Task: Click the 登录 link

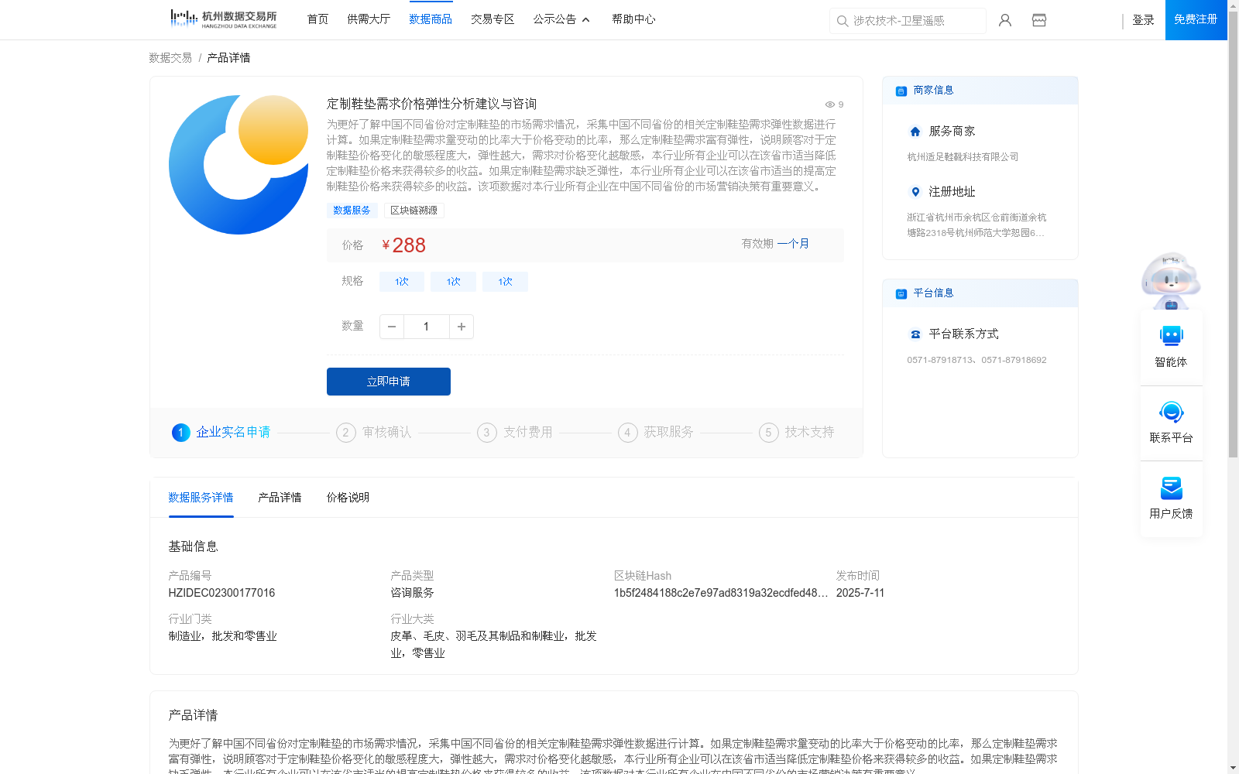Action: coord(1143,20)
